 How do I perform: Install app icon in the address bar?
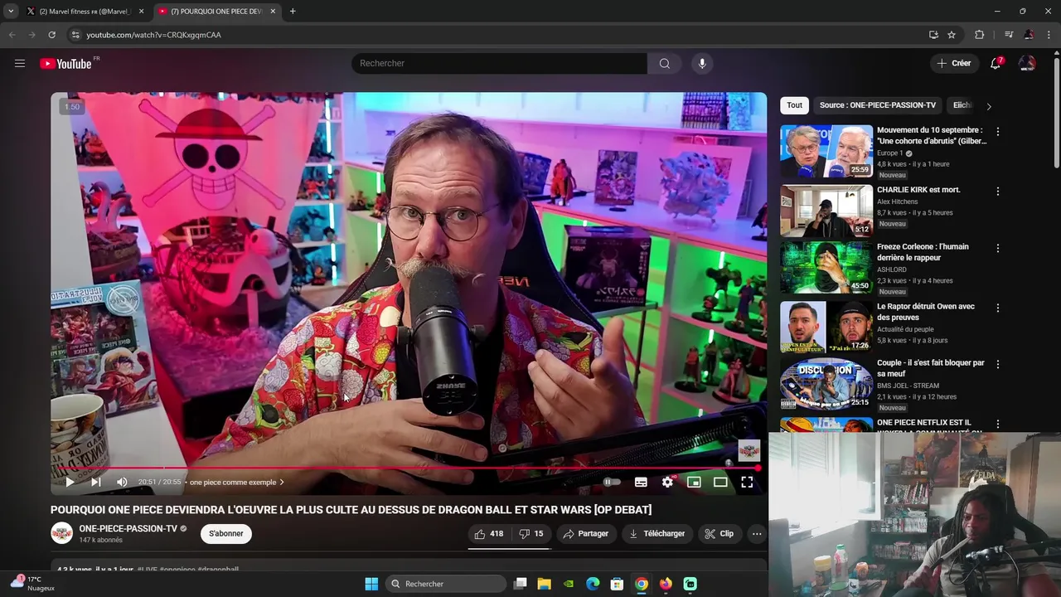click(933, 35)
